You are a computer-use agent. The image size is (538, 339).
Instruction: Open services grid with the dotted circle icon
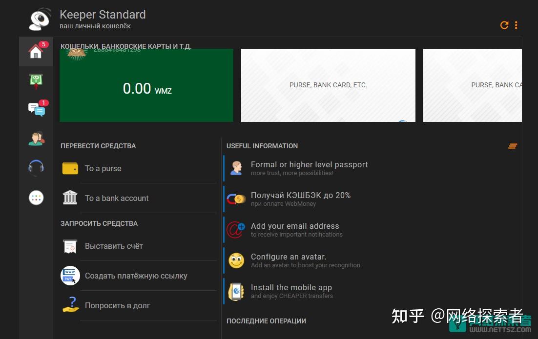click(x=36, y=198)
